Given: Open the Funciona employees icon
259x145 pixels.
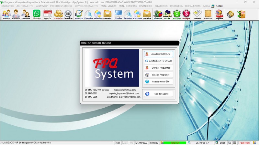Looking at the screenshot, I should pos(26,15).
